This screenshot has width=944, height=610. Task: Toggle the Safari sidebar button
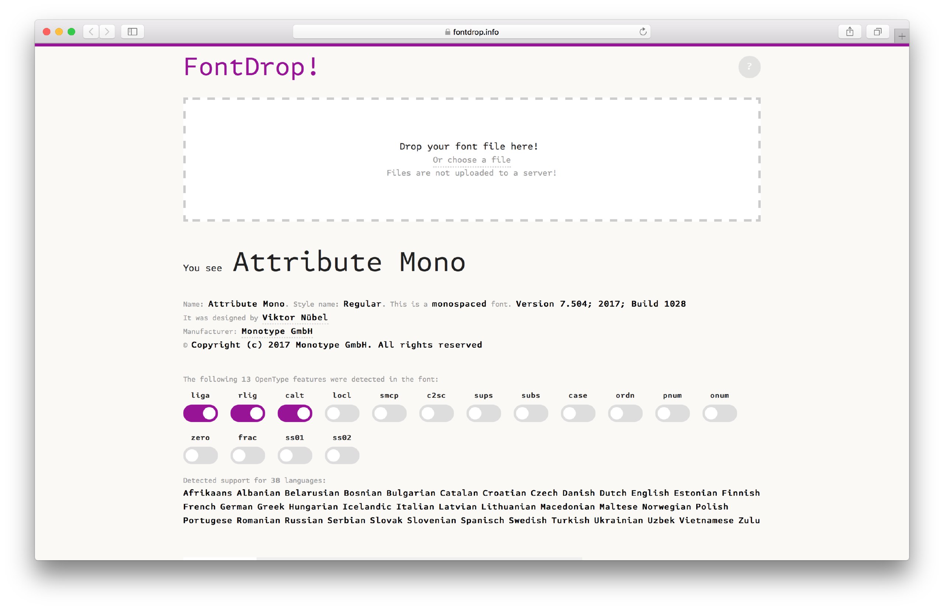[132, 32]
